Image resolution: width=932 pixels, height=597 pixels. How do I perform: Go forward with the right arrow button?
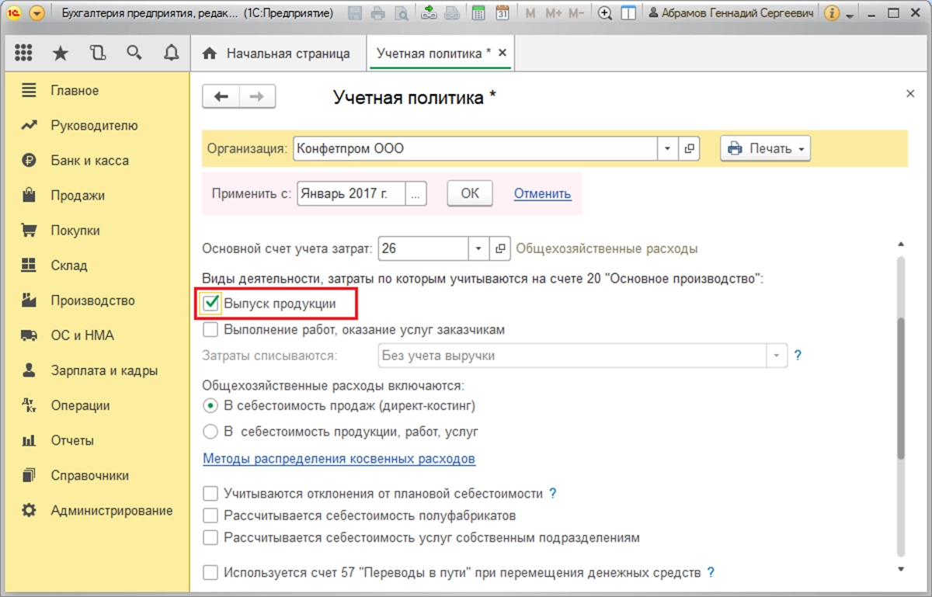pos(257,96)
